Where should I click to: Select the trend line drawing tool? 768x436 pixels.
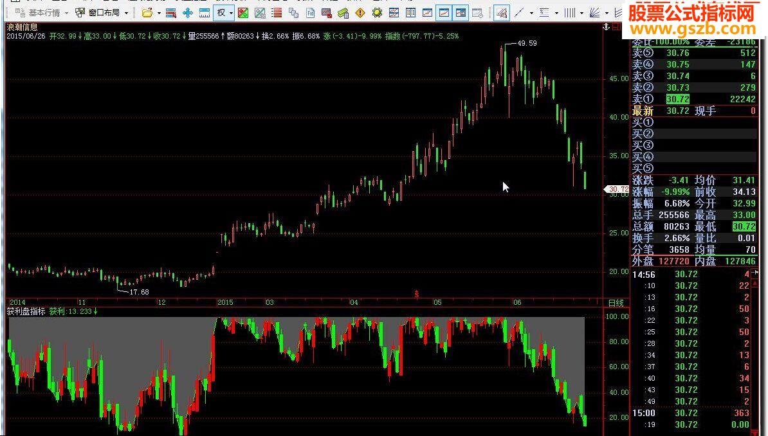point(519,13)
